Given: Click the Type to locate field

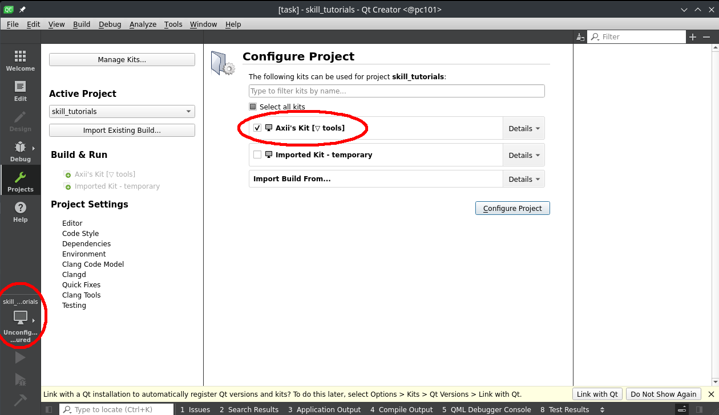Looking at the screenshot, I should click(x=116, y=409).
